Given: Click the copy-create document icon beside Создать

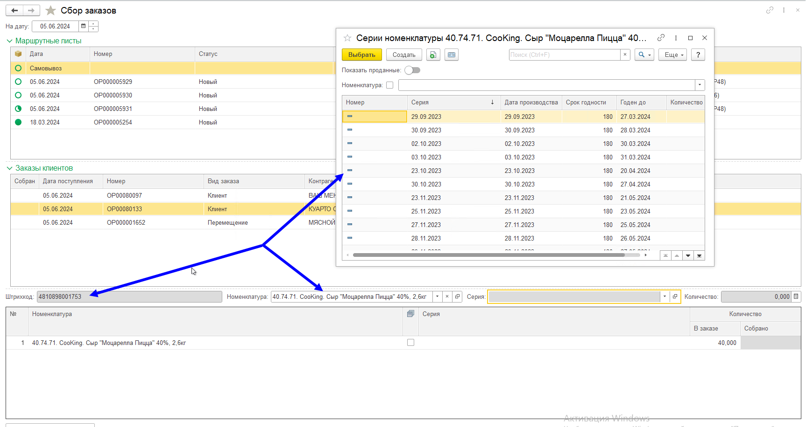Looking at the screenshot, I should tap(433, 55).
